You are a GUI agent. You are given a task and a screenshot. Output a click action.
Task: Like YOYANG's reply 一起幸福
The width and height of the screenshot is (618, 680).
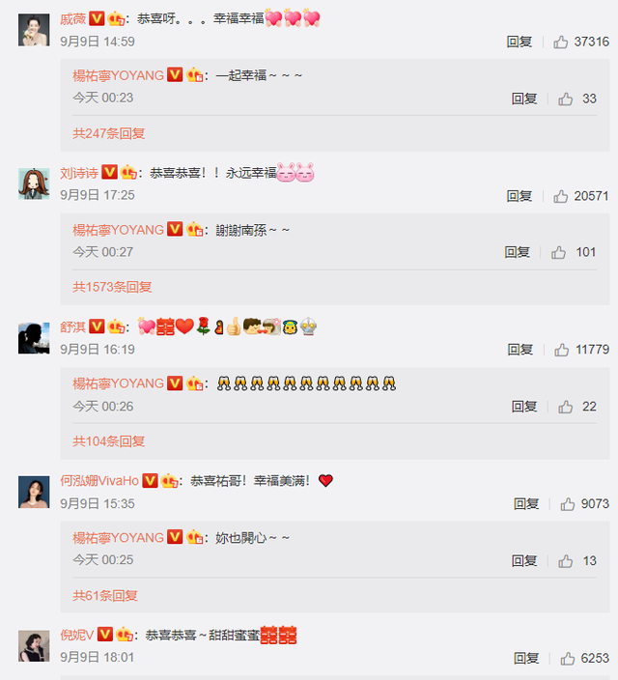(565, 99)
